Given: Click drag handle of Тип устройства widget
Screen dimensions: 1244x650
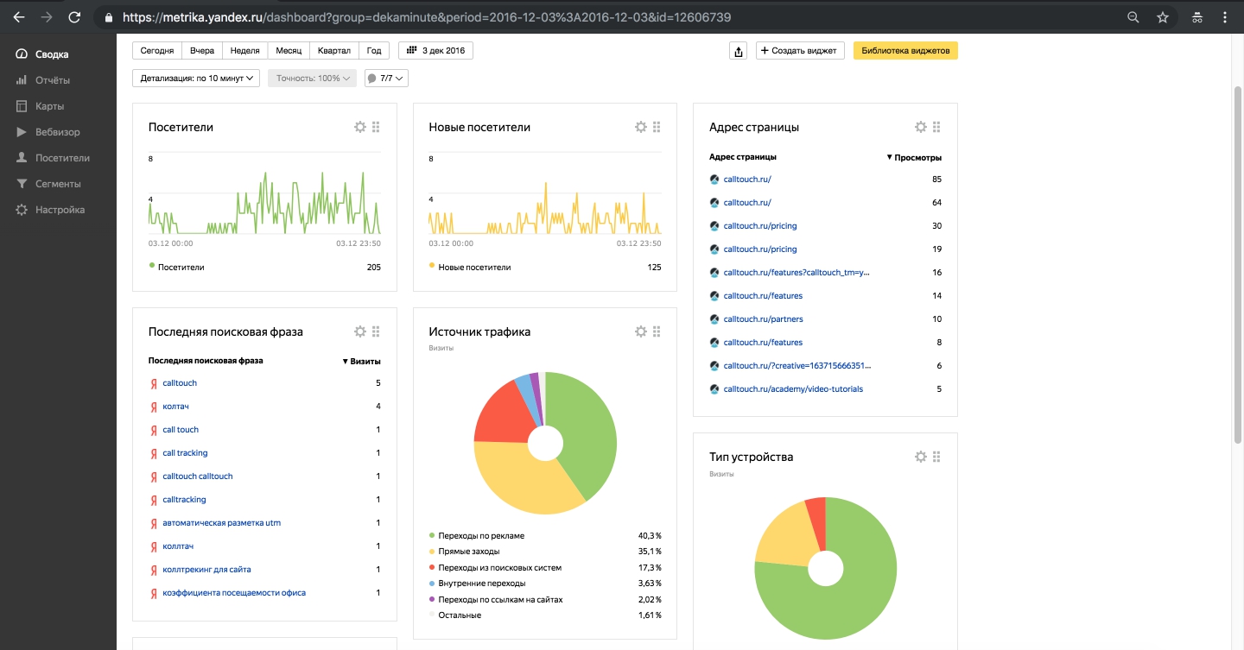Looking at the screenshot, I should pos(936,457).
